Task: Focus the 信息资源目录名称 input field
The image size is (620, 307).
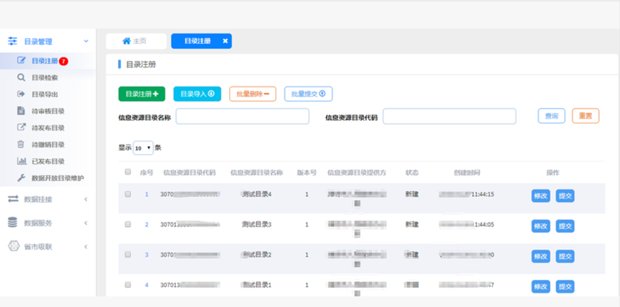Action: (x=243, y=117)
